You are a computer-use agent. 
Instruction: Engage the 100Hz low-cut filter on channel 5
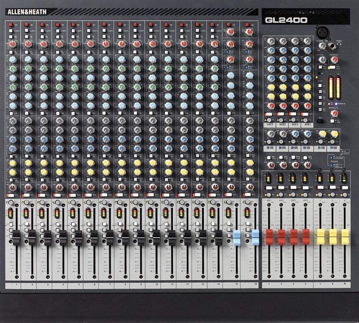[75, 52]
